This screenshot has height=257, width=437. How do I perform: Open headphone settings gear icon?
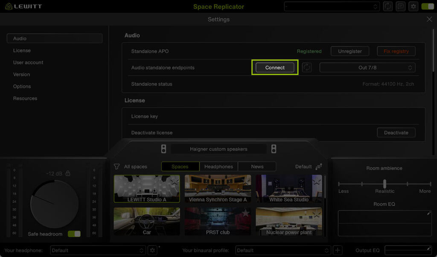[x=152, y=250]
